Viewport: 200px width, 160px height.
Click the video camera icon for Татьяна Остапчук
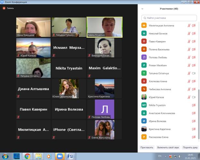[x=194, y=73]
